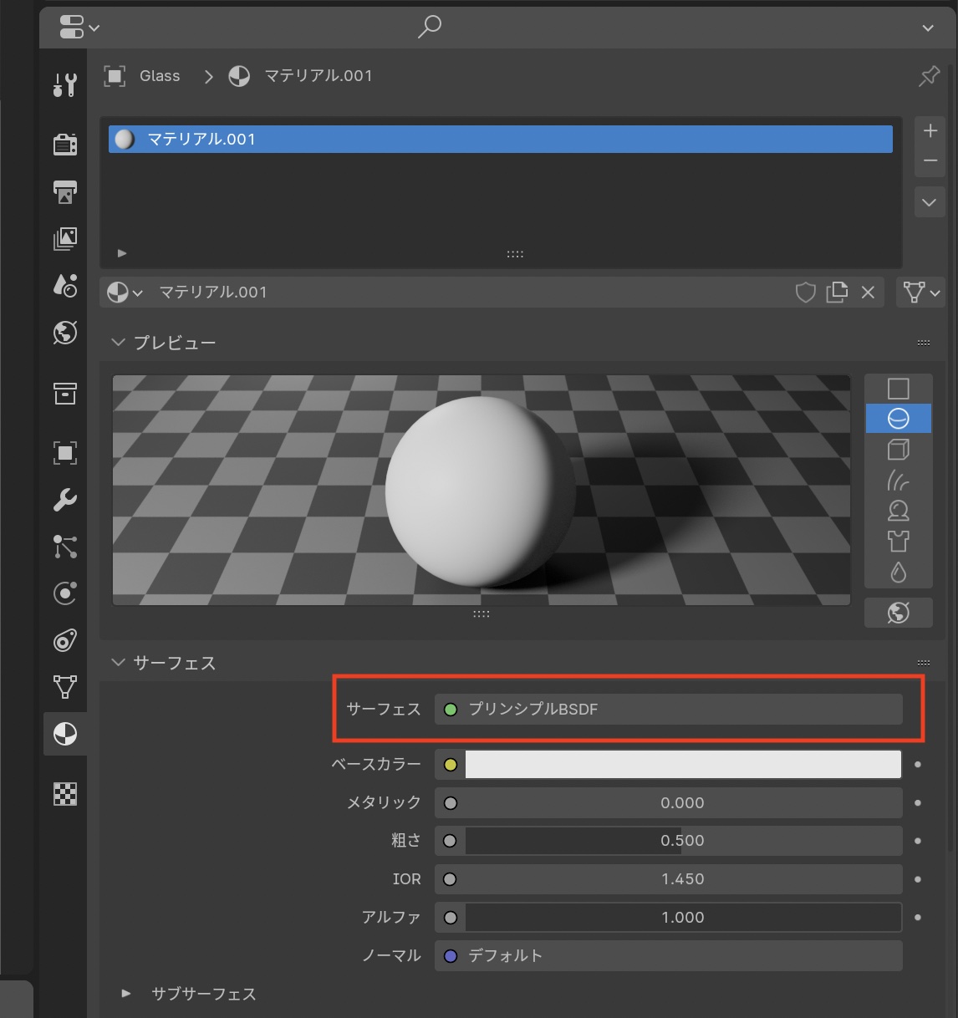Viewport: 958px width, 1018px height.
Task: Enable fake user shield for マテリアル.001
Action: tap(805, 293)
